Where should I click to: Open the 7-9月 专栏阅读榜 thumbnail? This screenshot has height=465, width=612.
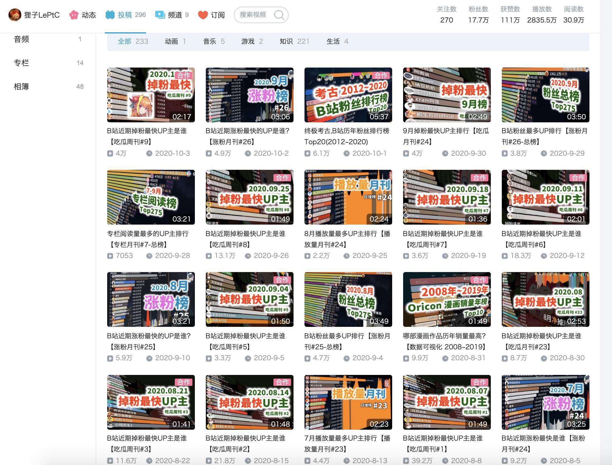pos(151,197)
